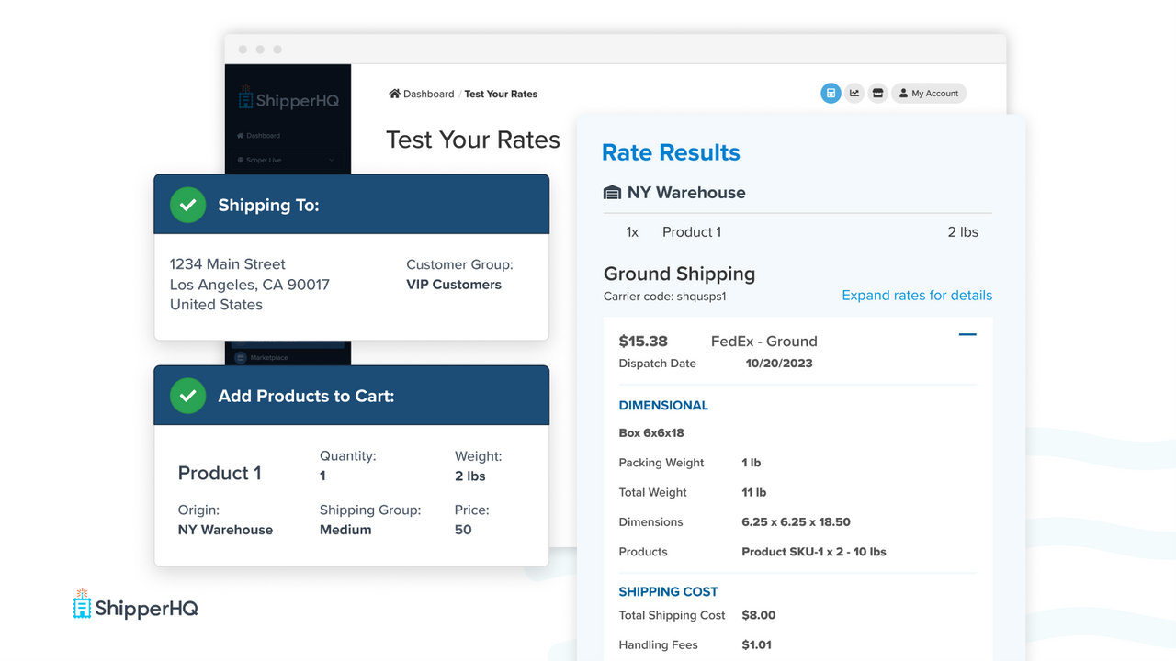Open the storefront icon in the top toolbar
The height and width of the screenshot is (661, 1176).
click(x=877, y=93)
